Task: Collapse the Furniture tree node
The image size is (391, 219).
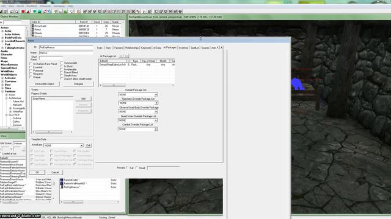Action: (2, 91)
